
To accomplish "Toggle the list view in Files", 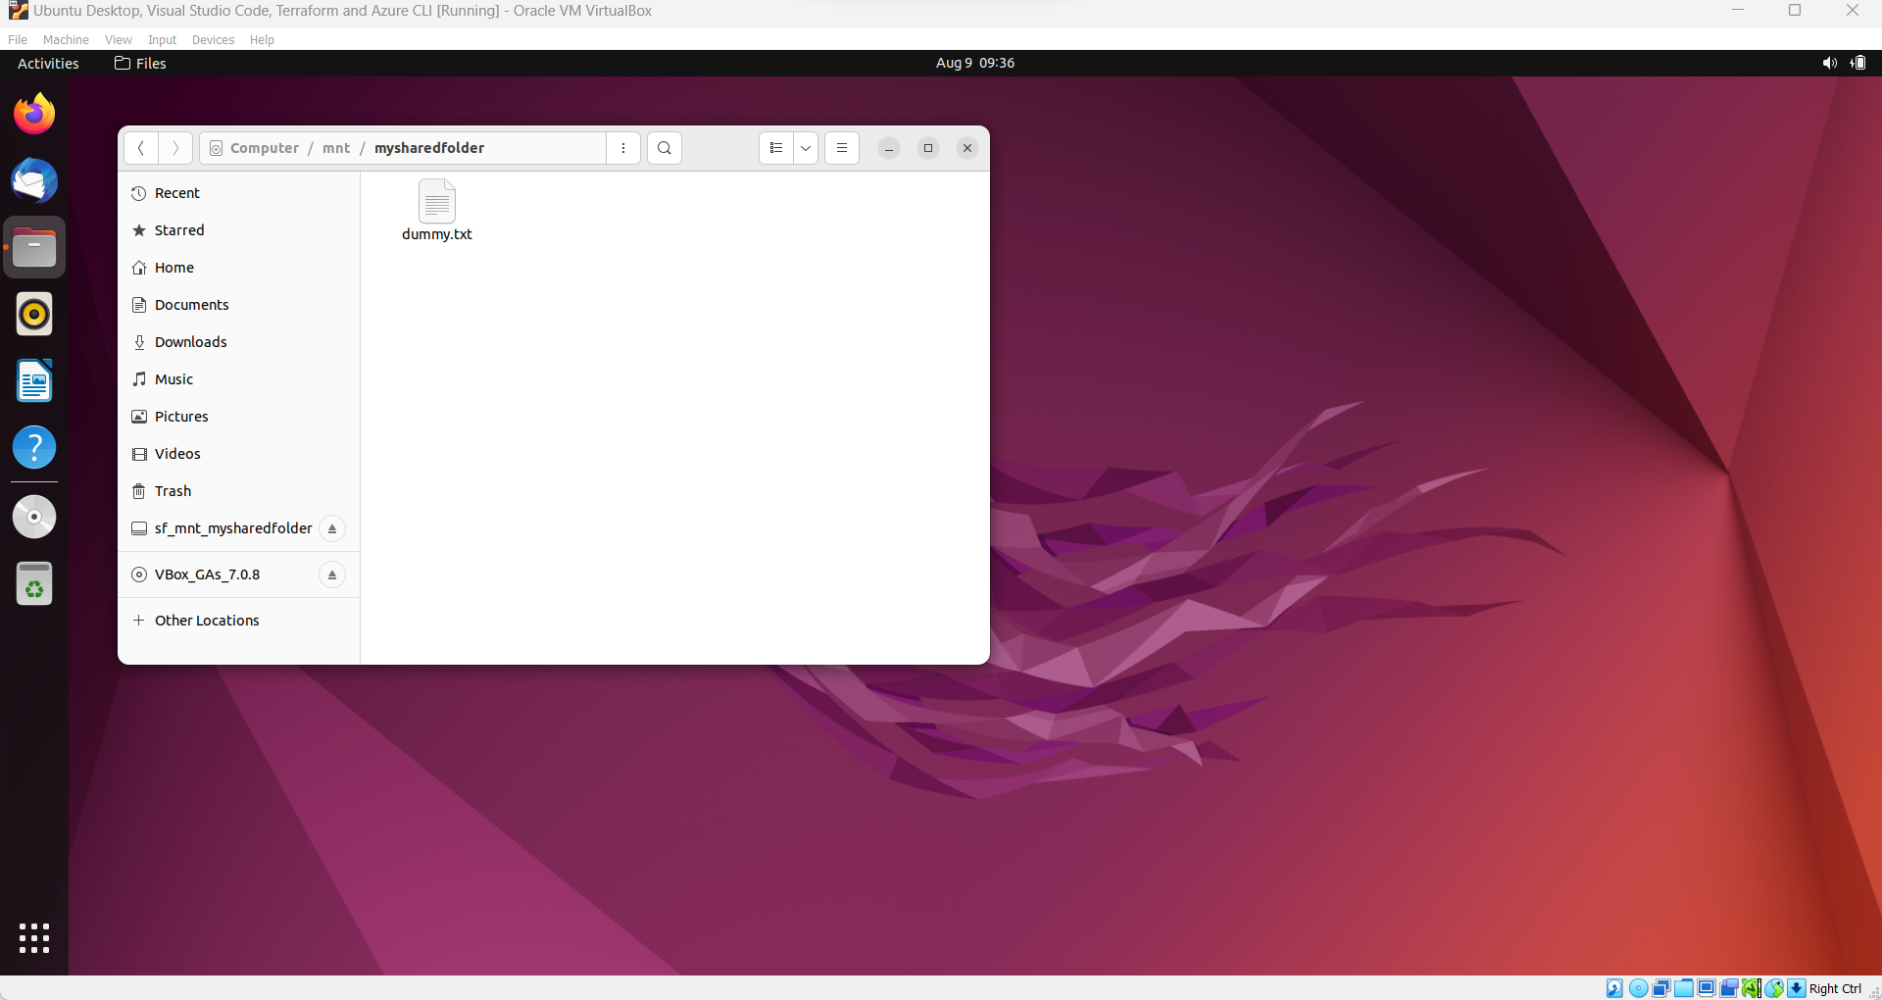I will [x=775, y=148].
